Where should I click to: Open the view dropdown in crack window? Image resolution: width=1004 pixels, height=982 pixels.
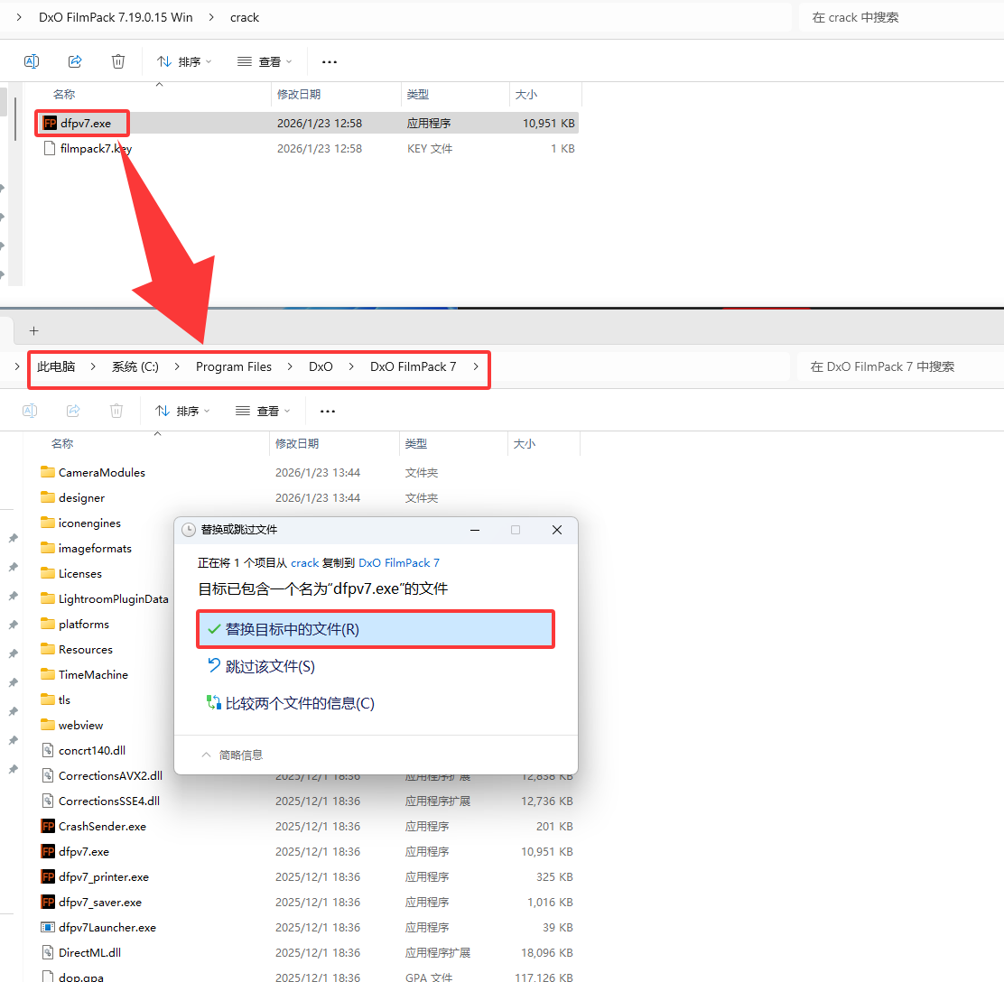(265, 61)
